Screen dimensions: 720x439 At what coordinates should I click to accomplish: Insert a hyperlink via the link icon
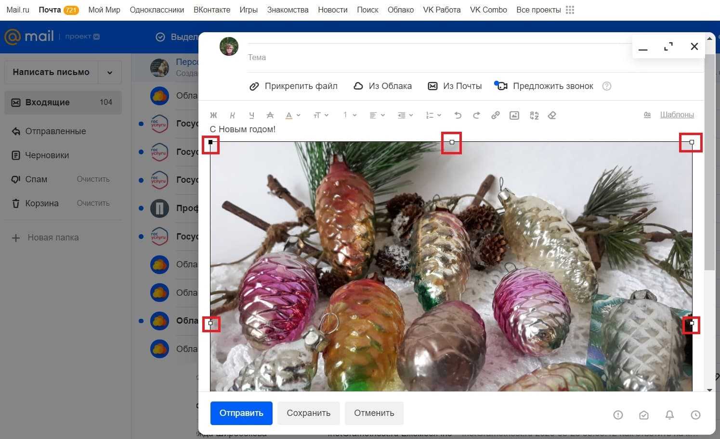495,115
